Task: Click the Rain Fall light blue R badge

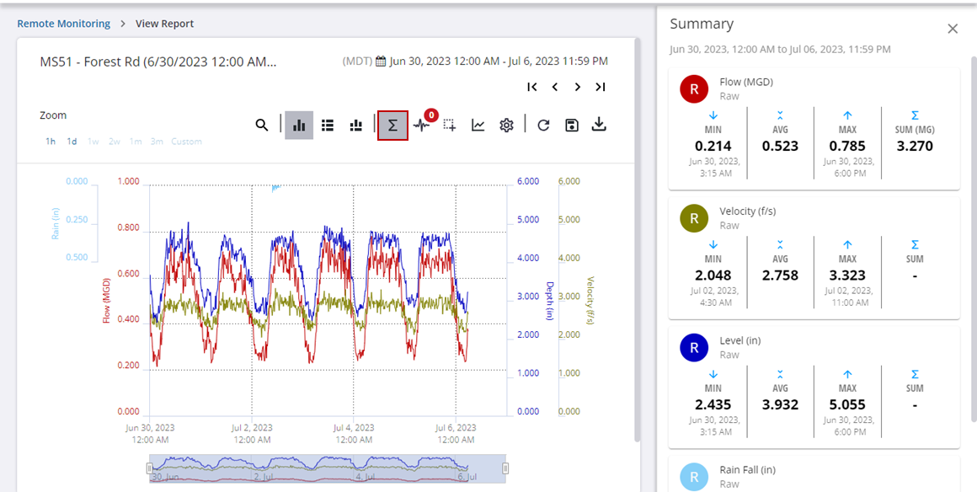Action: click(x=694, y=477)
